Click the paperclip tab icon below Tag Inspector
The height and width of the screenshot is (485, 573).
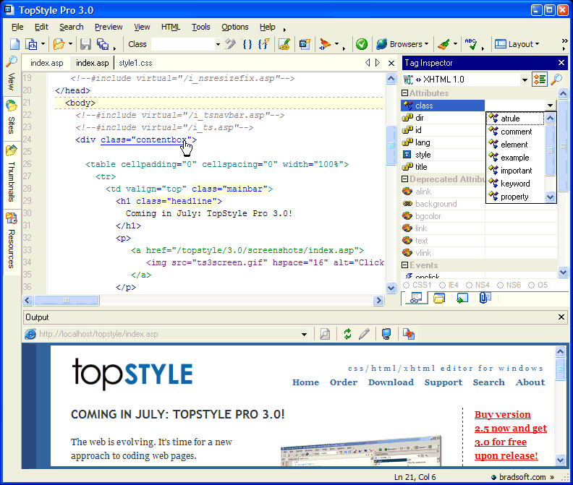click(x=485, y=299)
